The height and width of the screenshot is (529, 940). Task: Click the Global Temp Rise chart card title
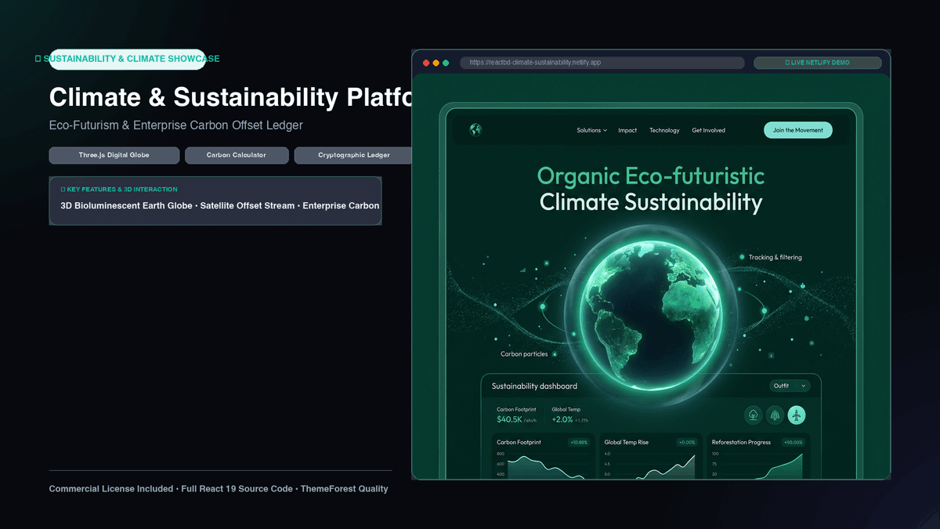[x=627, y=442]
